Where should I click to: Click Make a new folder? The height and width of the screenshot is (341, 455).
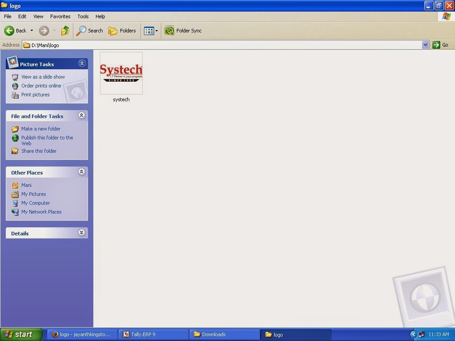[41, 129]
